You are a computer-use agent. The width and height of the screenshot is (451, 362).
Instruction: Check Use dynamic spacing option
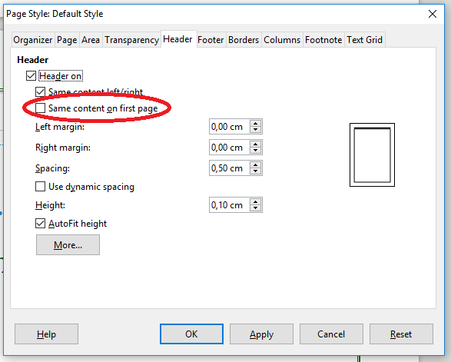(x=40, y=187)
